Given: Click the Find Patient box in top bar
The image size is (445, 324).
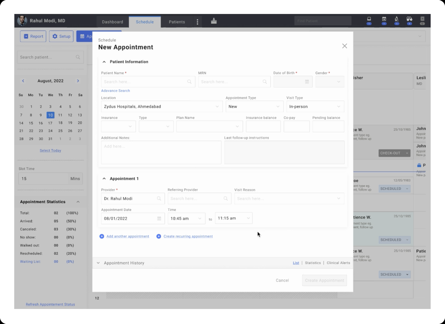Looking at the screenshot, I should [x=323, y=21].
